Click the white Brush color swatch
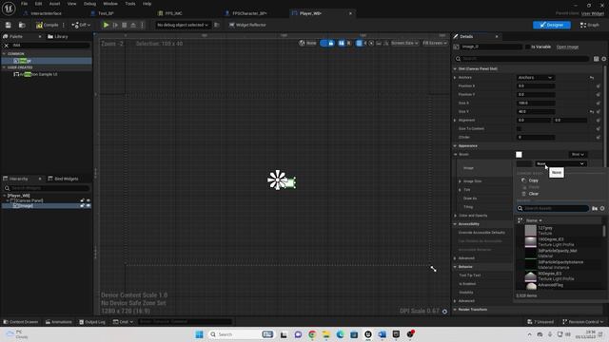609x342 pixels. [x=519, y=154]
